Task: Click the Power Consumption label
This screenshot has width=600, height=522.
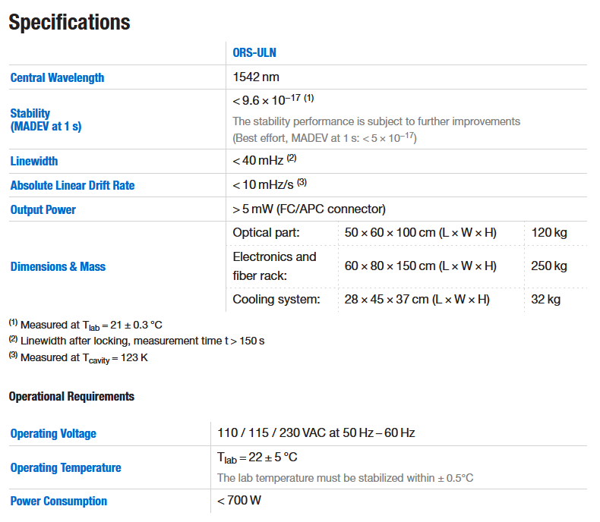Action: click(x=58, y=501)
